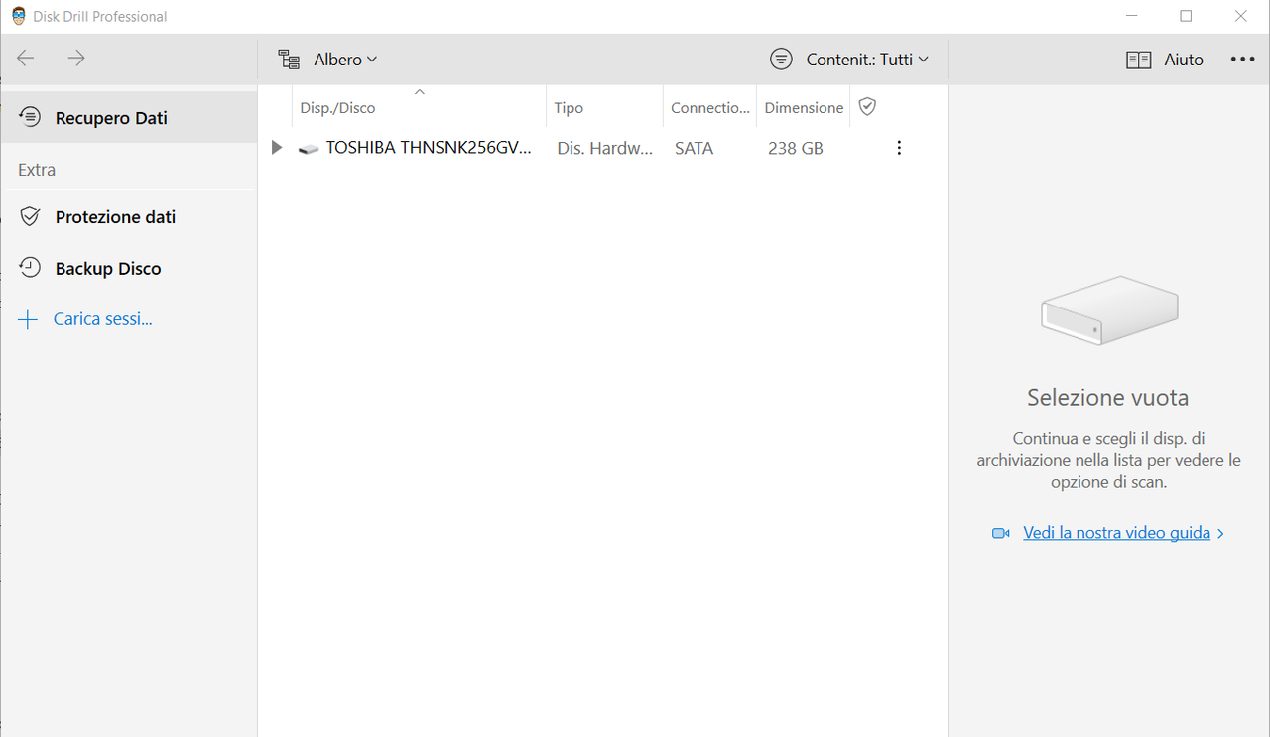Image resolution: width=1270 pixels, height=737 pixels.
Task: Open the three-dots more options menu in toolbar
Action: point(1242,60)
